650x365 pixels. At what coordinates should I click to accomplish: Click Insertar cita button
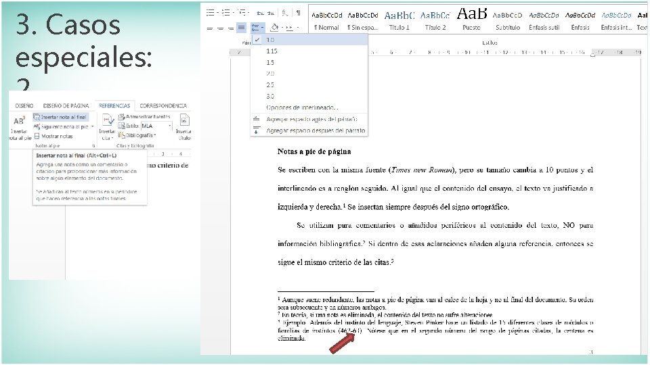[x=107, y=128]
